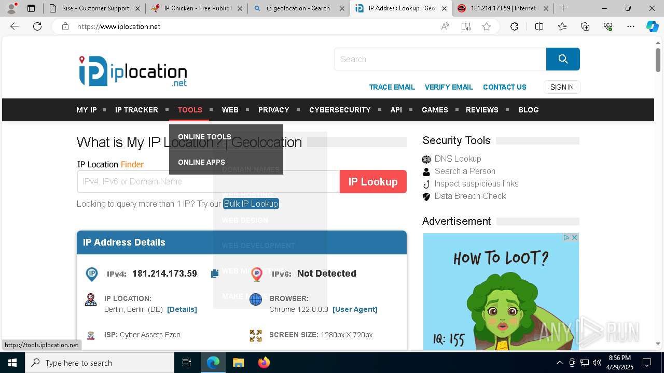Image resolution: width=664 pixels, height=373 pixels.
Task: Click CONTACT US link
Action: click(505, 87)
